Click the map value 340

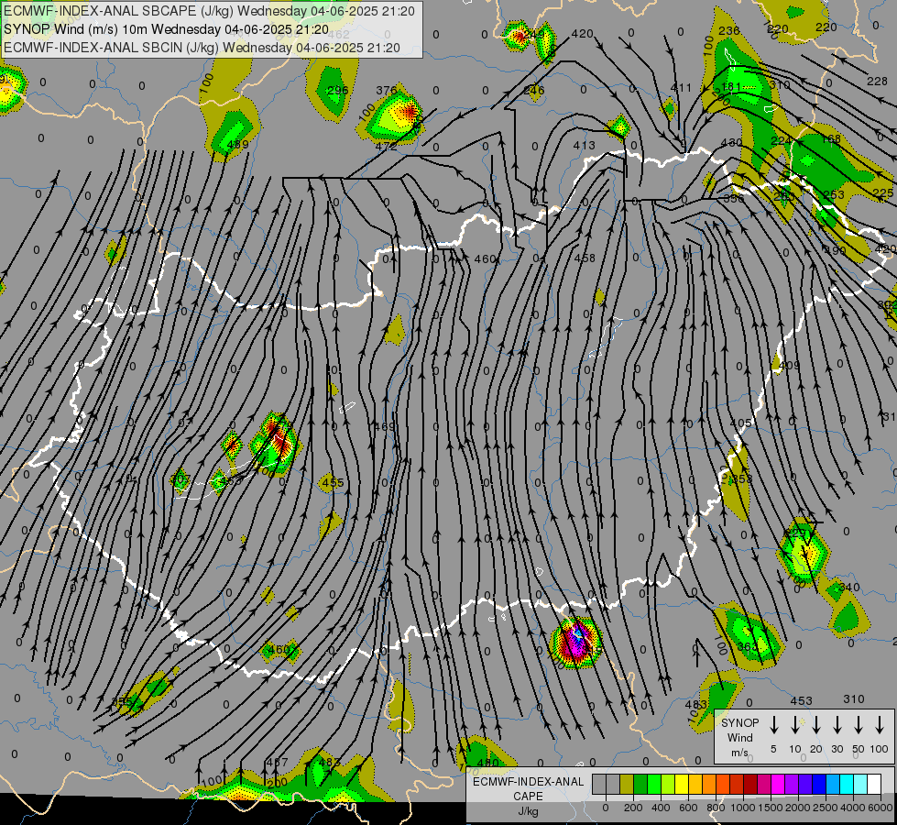coord(849,588)
